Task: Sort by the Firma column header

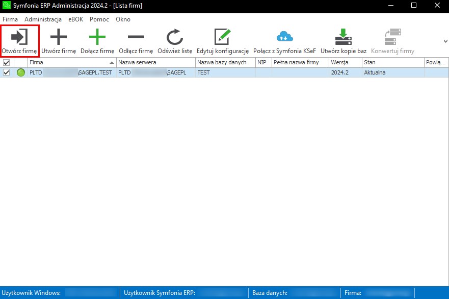Action: 72,62
